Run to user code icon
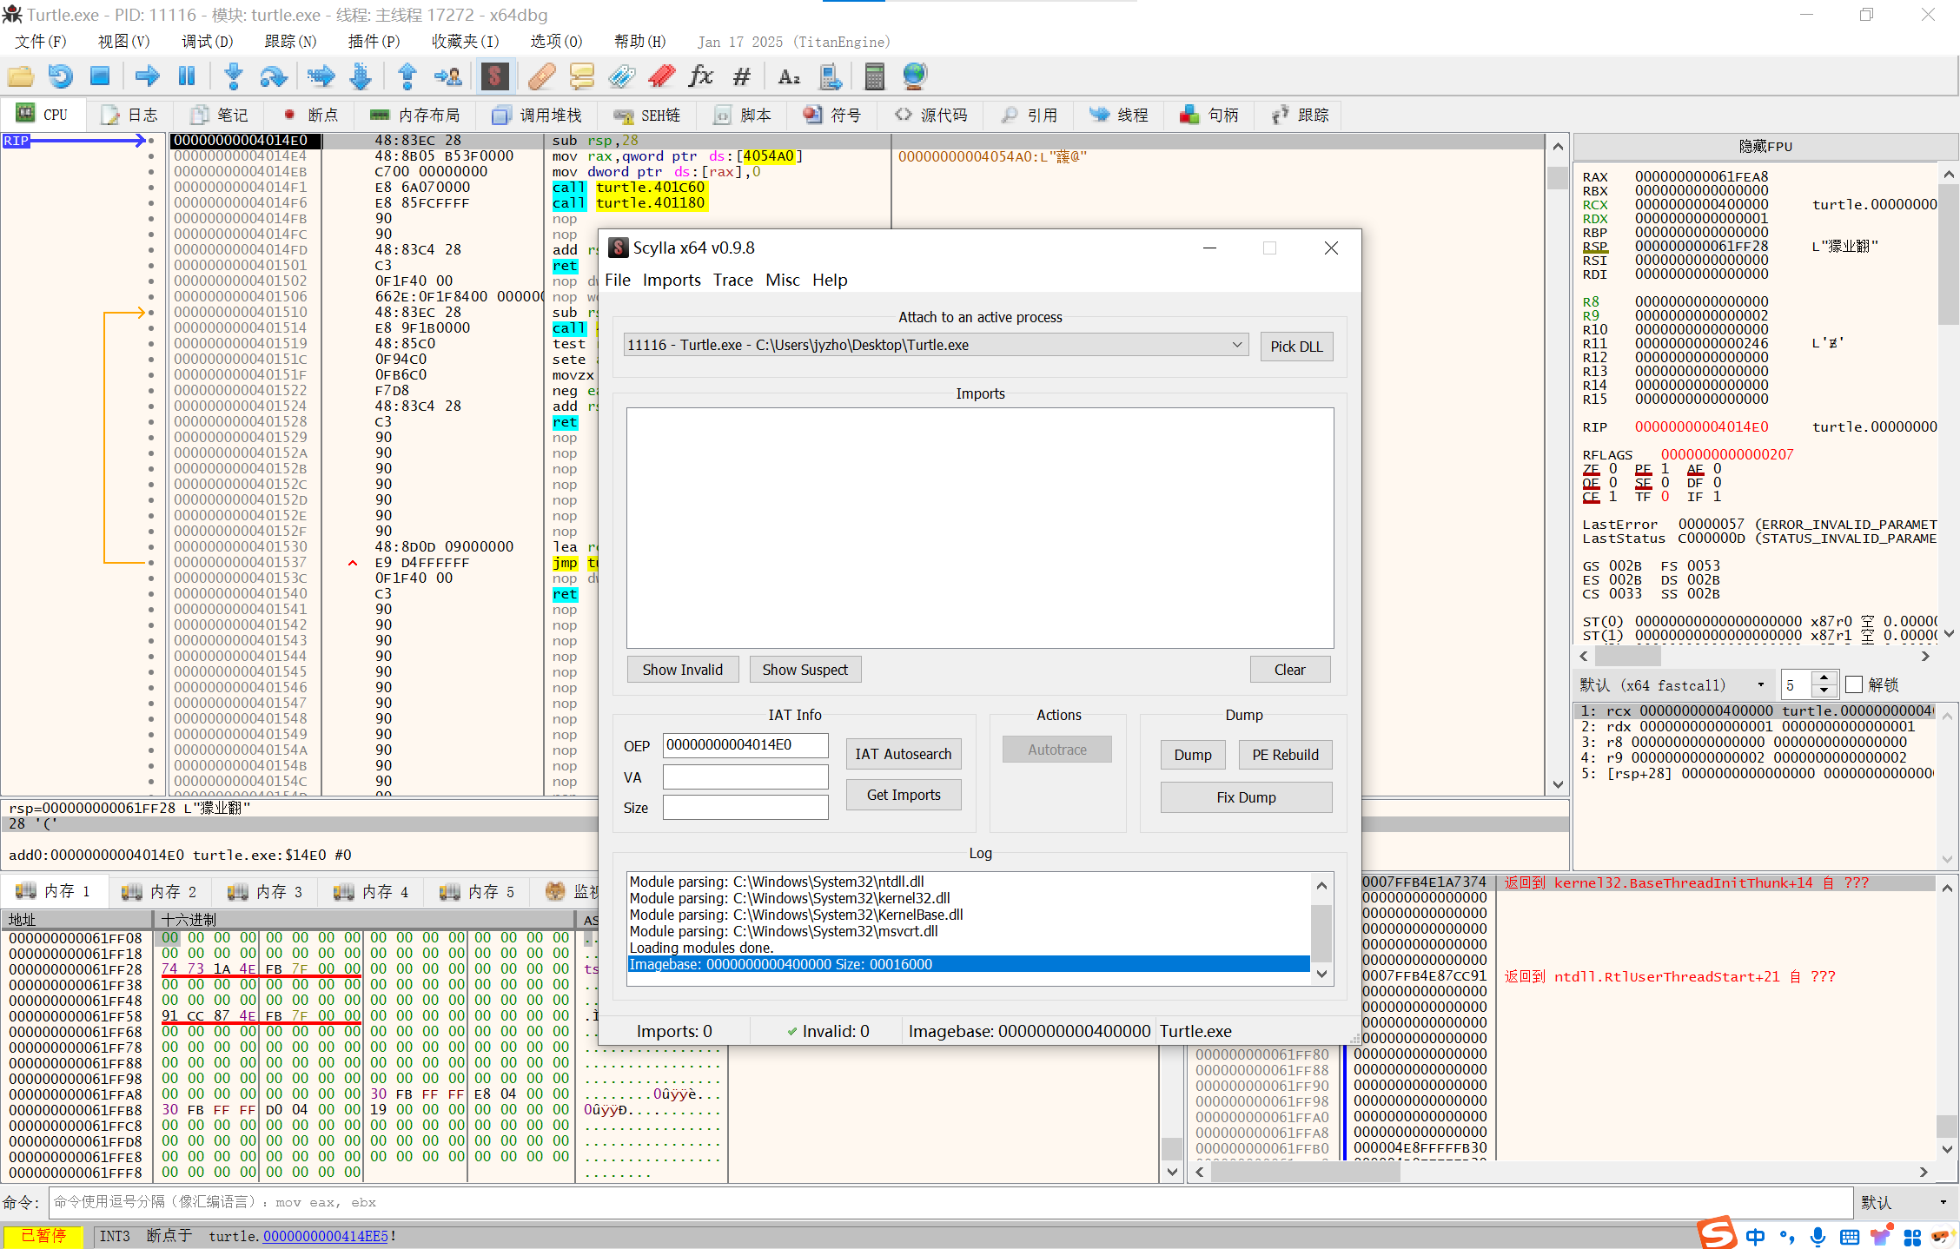 [x=447, y=76]
